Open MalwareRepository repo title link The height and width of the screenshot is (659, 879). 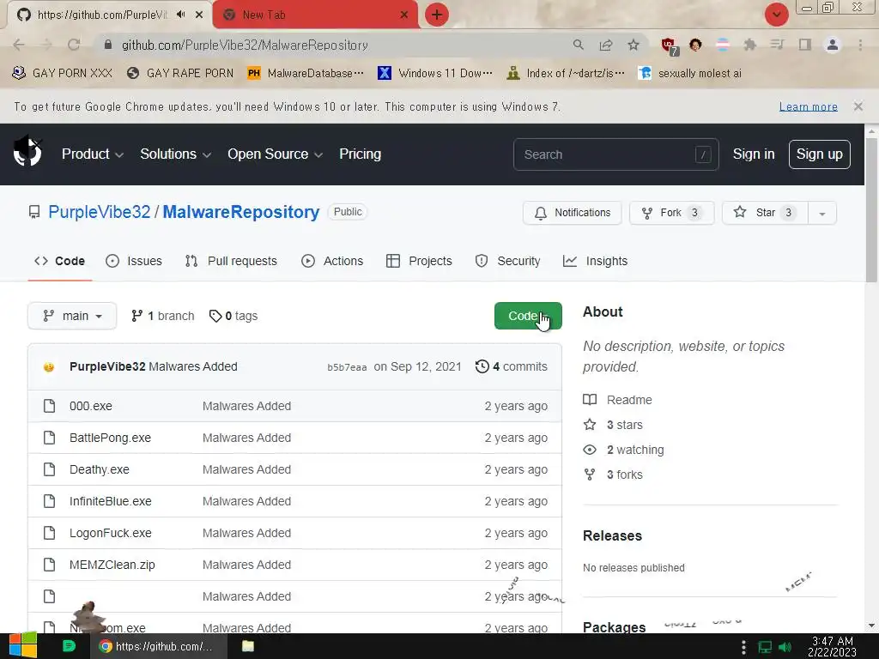pos(241,212)
